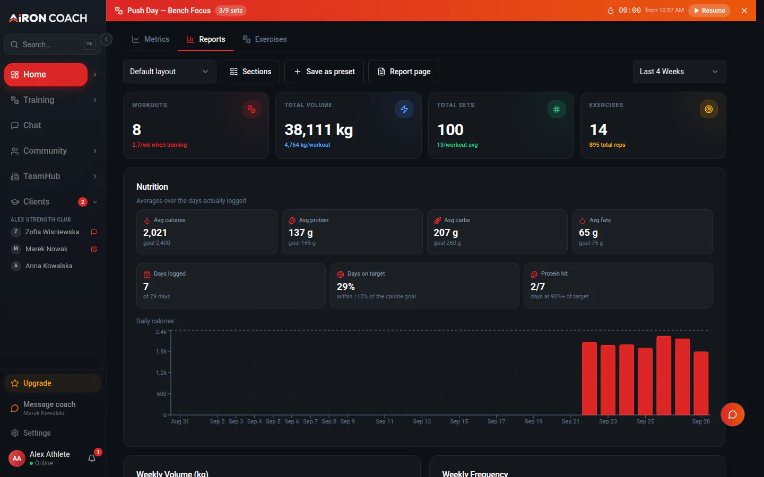Click the "895 total reps" text

pos(607,145)
